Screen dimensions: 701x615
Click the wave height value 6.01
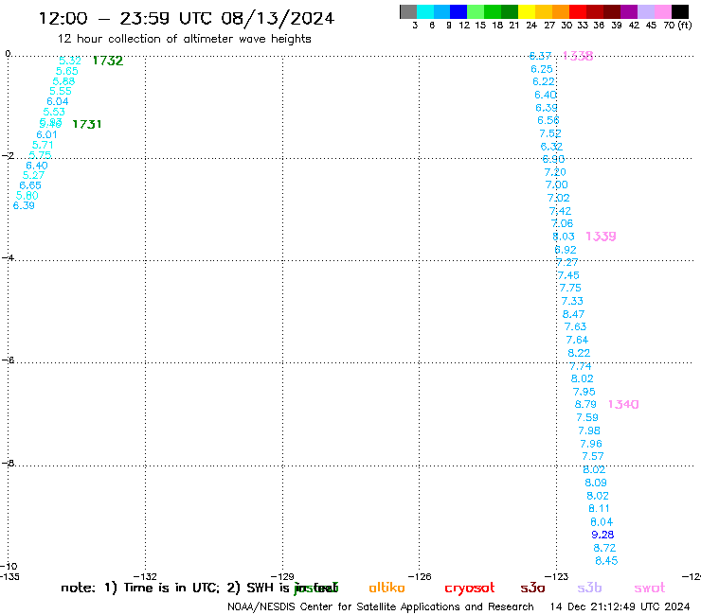click(47, 134)
